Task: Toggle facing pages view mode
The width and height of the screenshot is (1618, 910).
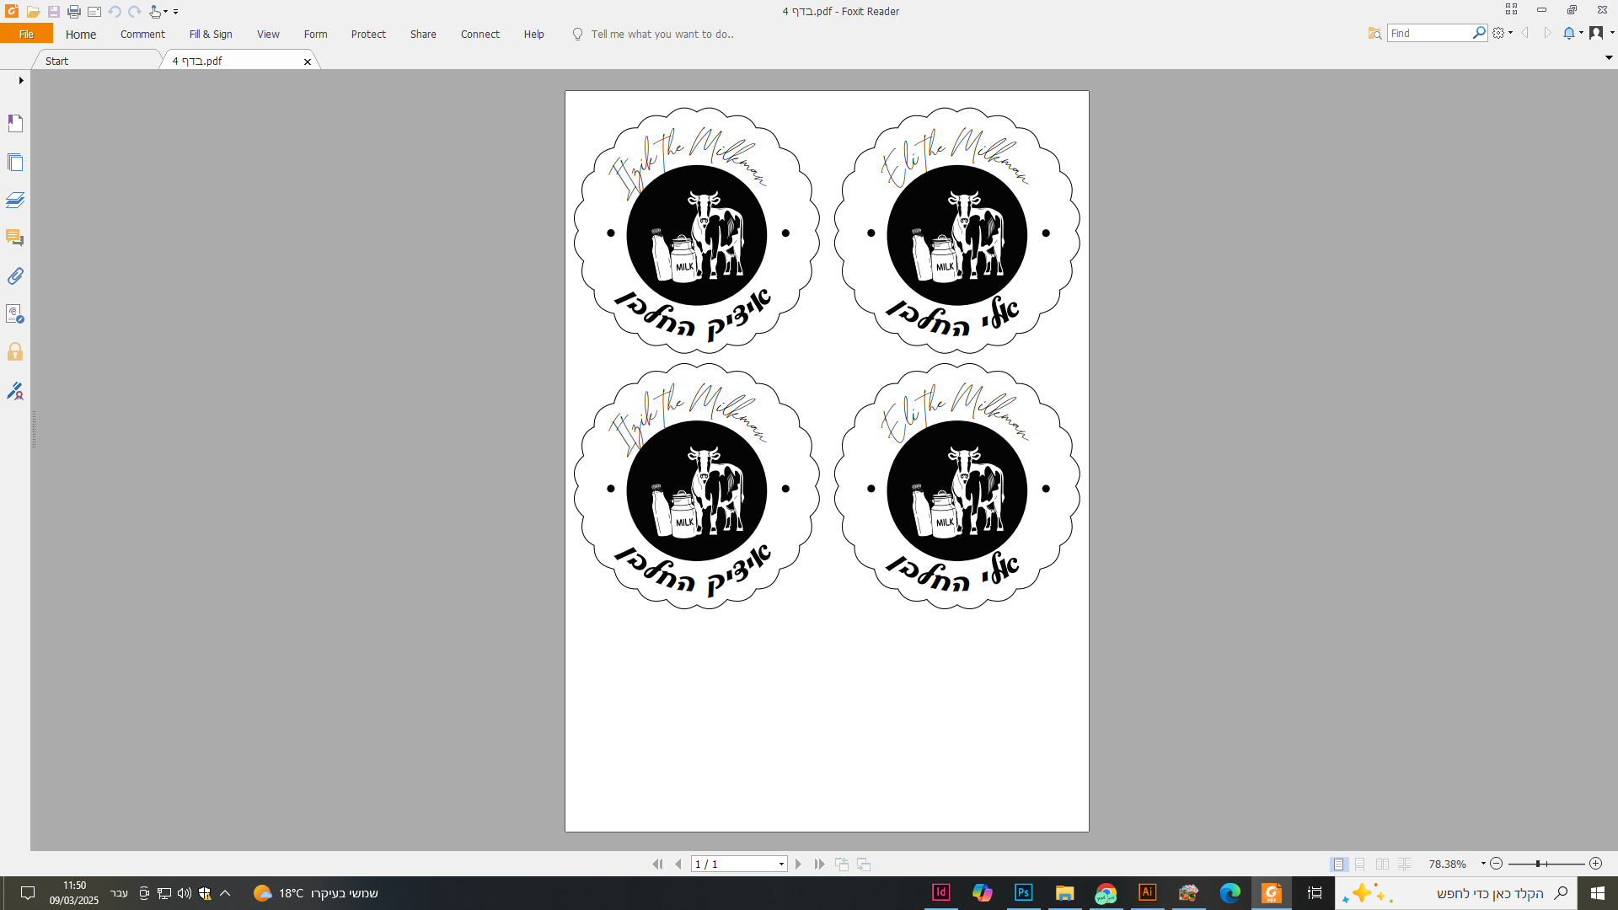Action: (1382, 864)
